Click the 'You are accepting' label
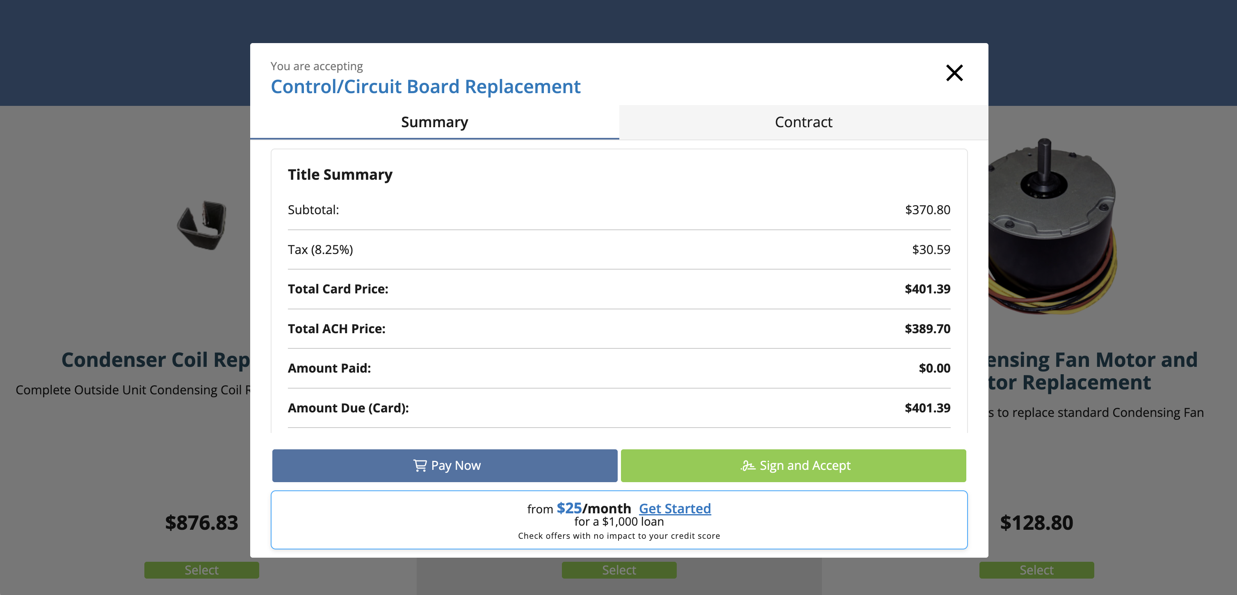The image size is (1237, 595). click(x=317, y=66)
